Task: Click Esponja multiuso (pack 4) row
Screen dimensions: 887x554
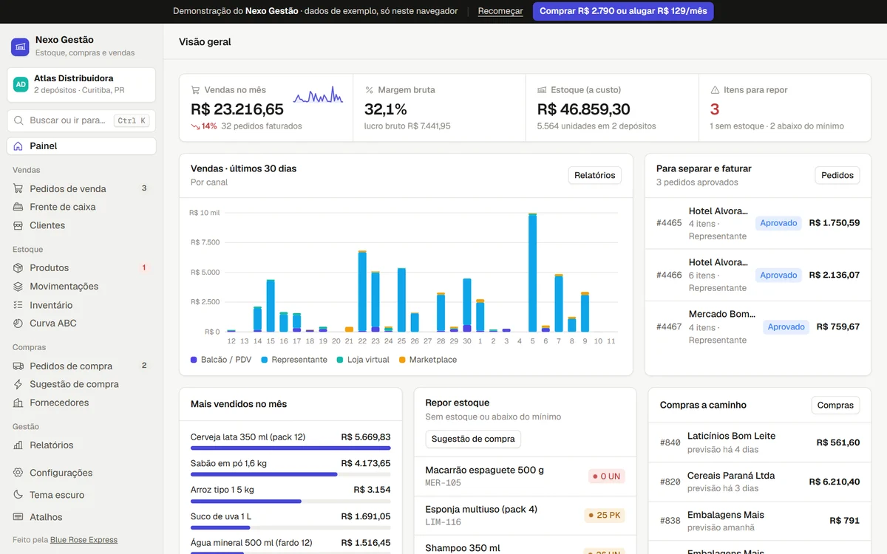Action: pyautogui.click(x=525, y=516)
